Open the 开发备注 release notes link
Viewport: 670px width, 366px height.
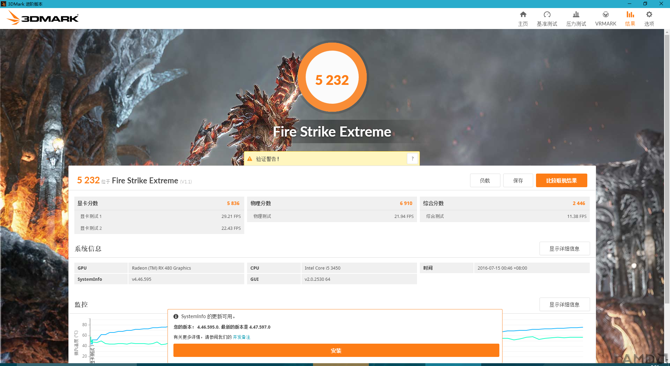[x=241, y=337]
